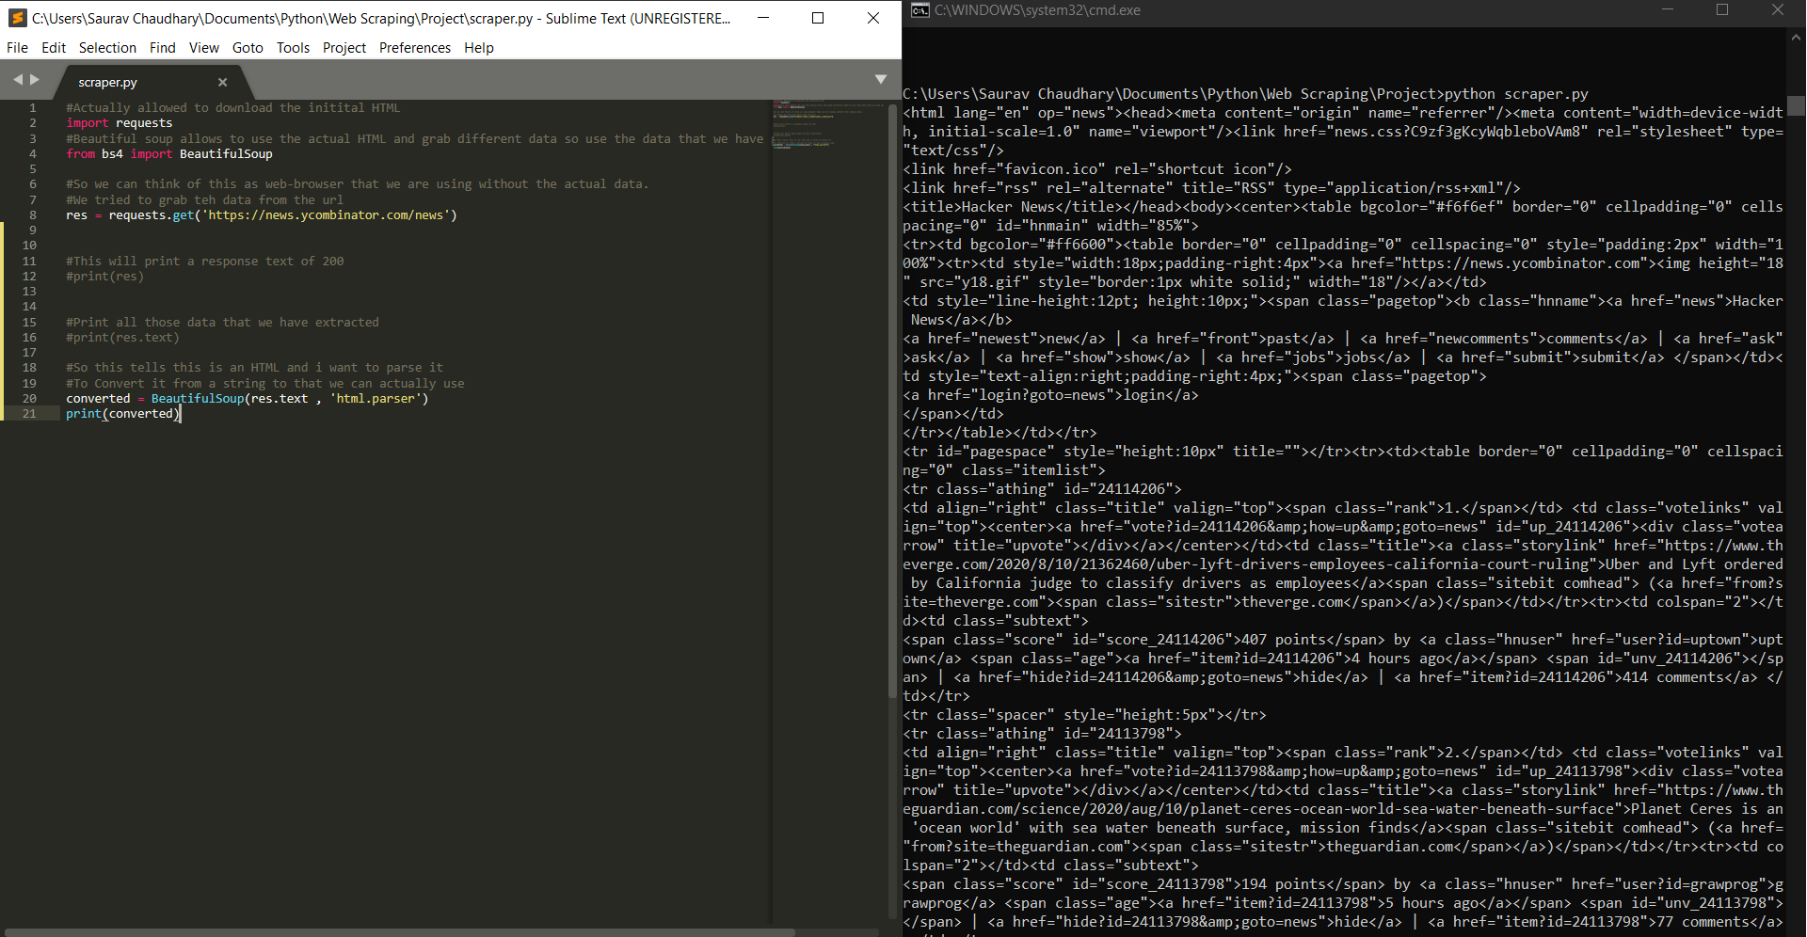Click the forward navigation arrow near the tabs
The image size is (1807, 937).
coord(34,81)
